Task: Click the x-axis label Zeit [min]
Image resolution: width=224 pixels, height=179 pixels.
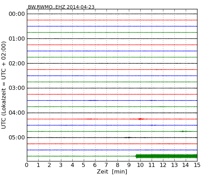Action: pyautogui.click(x=112, y=171)
